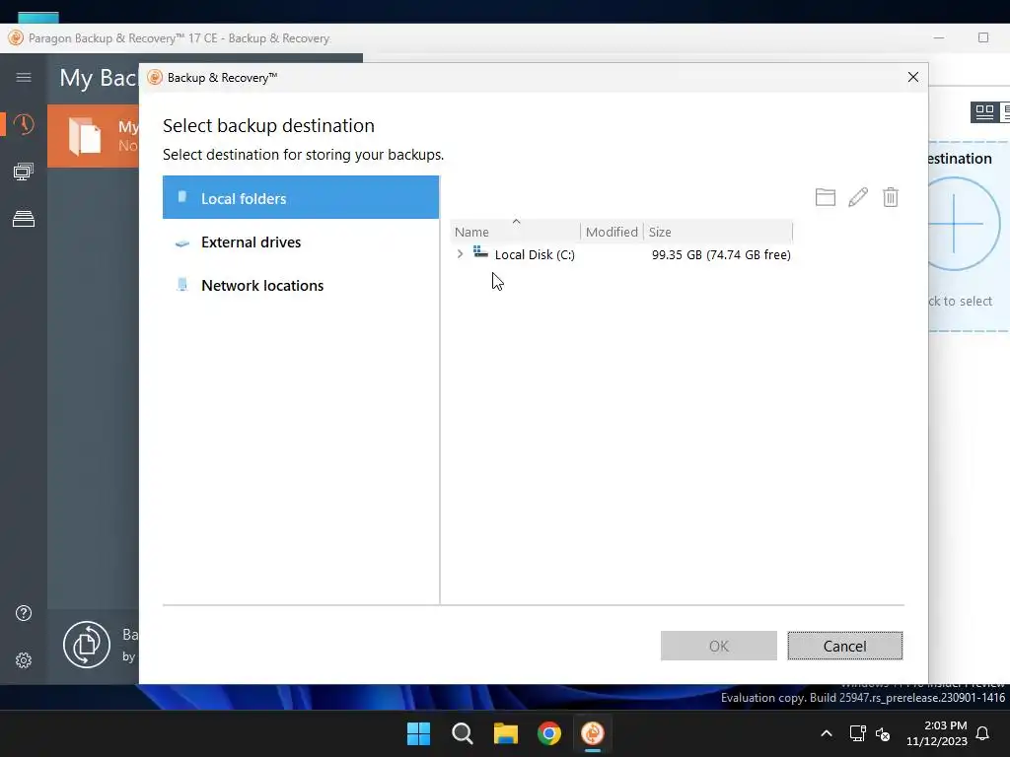Sort by the Size column header

718,232
